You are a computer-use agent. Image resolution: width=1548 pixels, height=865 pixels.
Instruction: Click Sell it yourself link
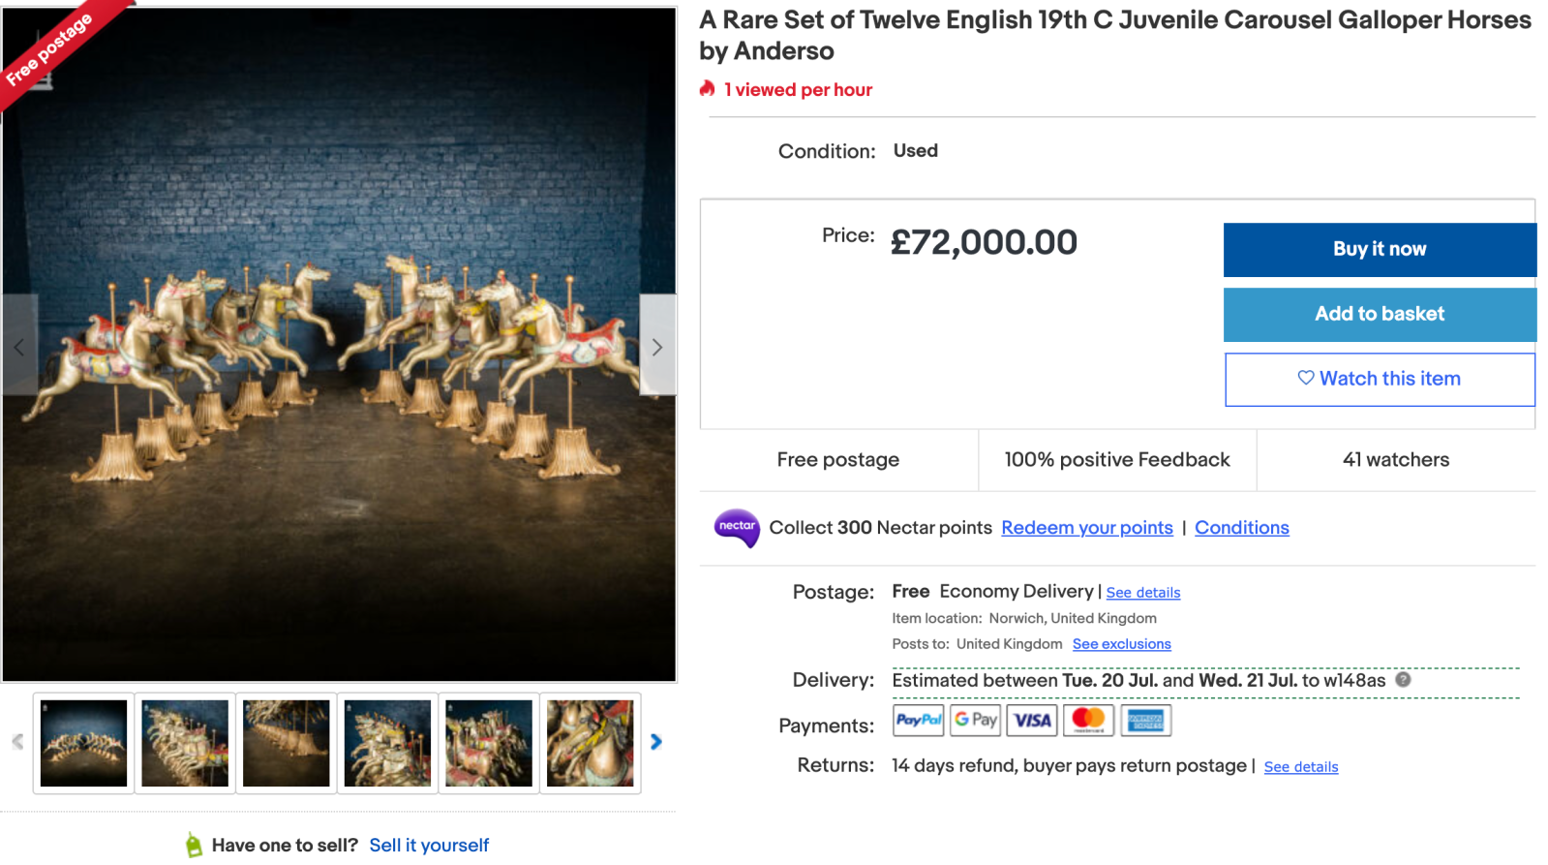pos(429,846)
